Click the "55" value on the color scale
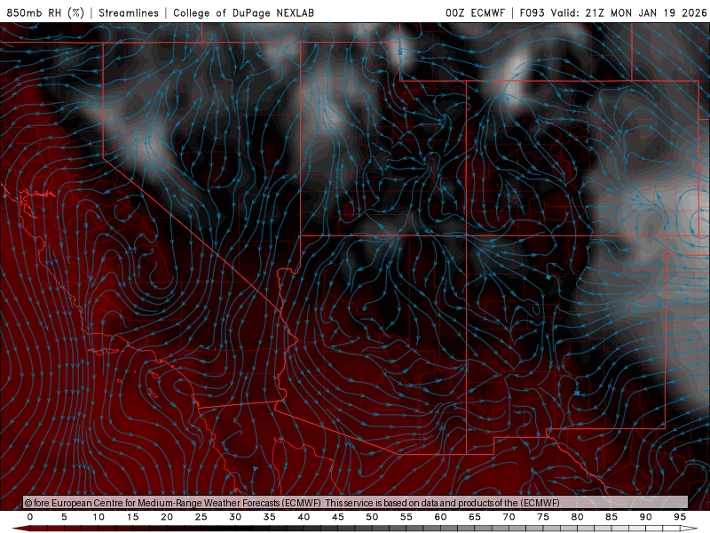The width and height of the screenshot is (710, 533). [406, 517]
